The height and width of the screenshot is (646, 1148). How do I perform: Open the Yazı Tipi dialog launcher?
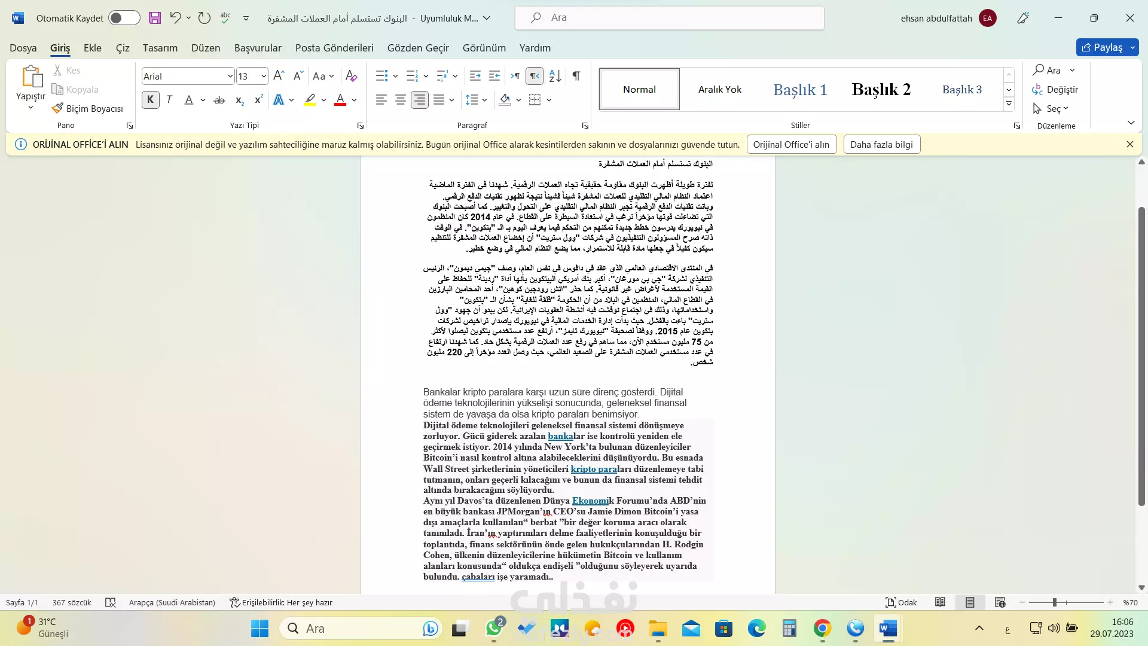(360, 126)
